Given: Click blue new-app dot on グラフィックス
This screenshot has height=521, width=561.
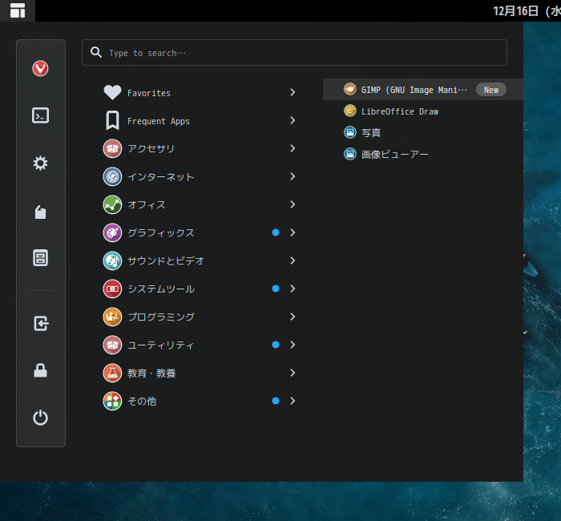Looking at the screenshot, I should [276, 232].
